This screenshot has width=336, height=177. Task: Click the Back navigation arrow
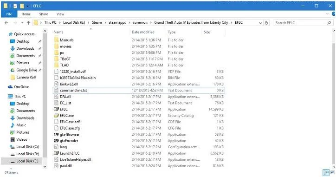coord(6,23)
